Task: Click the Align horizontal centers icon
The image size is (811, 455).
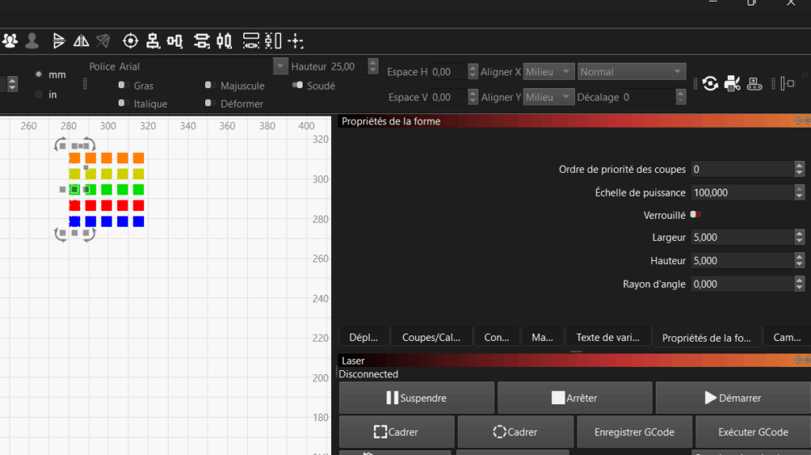Action: click(153, 40)
